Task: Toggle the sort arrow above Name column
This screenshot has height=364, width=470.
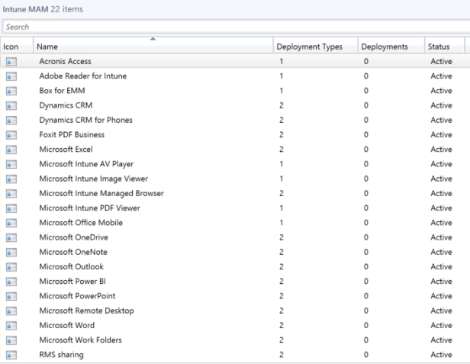Action: pos(153,39)
